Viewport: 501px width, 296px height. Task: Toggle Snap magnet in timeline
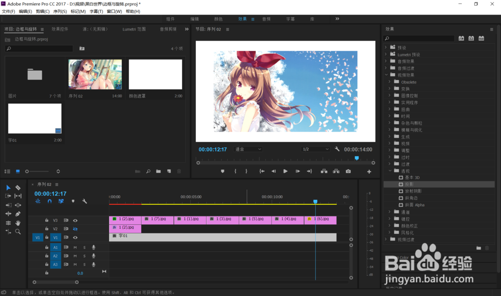pos(50,201)
